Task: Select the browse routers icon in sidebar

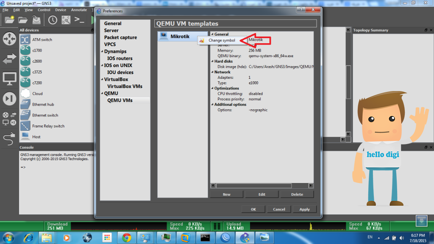Action: 9,39
